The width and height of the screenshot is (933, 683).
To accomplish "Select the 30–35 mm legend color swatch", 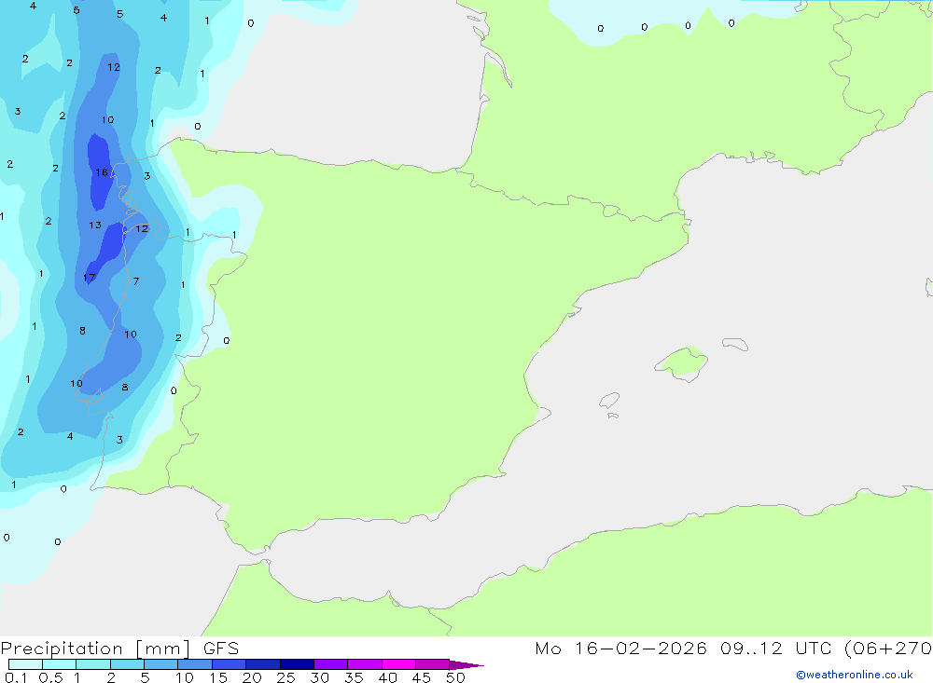I will [330, 664].
